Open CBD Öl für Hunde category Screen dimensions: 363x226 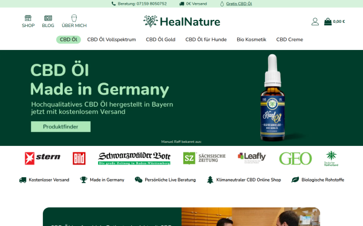click(206, 39)
